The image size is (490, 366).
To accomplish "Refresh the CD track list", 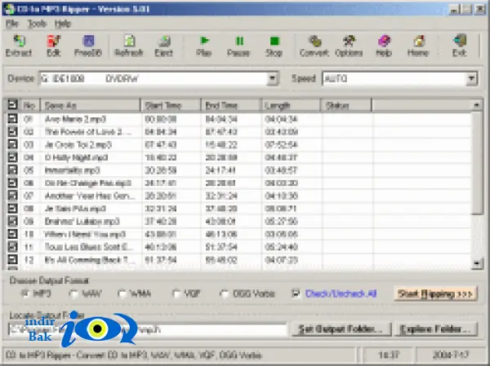I will (x=129, y=46).
